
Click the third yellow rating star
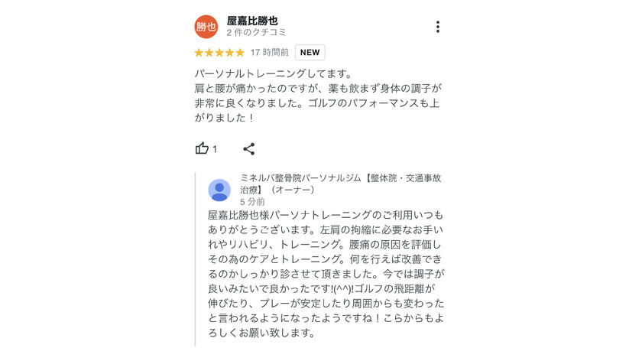click(x=219, y=53)
